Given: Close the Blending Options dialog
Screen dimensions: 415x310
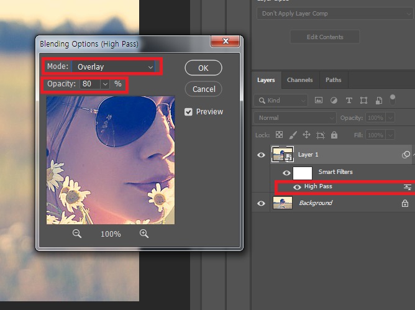Looking at the screenshot, I should coord(226,41).
